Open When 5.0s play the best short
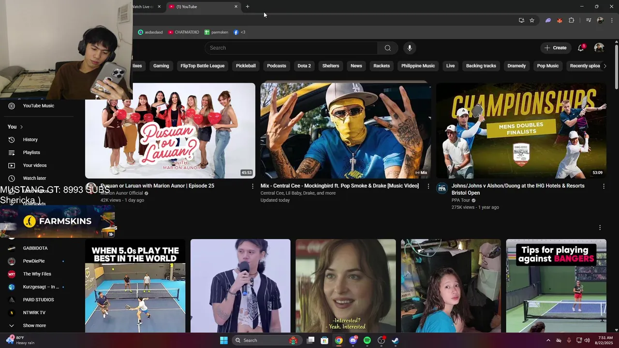Screen dimensions: 619x348 coord(135,286)
